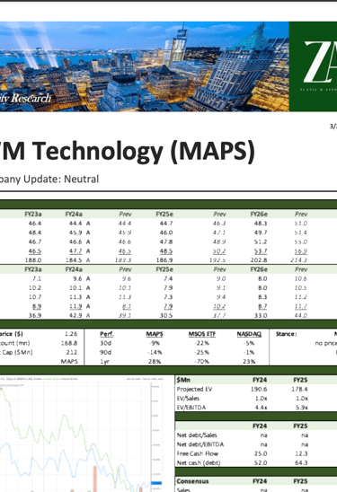The width and height of the screenshot is (337, 492).
Task: Select the NASDAQ 30d return '-5%'
Action: click(249, 343)
